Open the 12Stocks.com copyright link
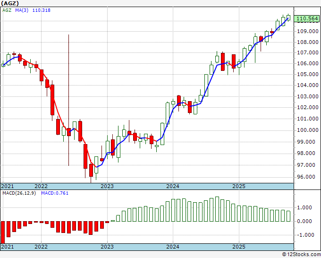The image size is (321, 258). (x=301, y=255)
